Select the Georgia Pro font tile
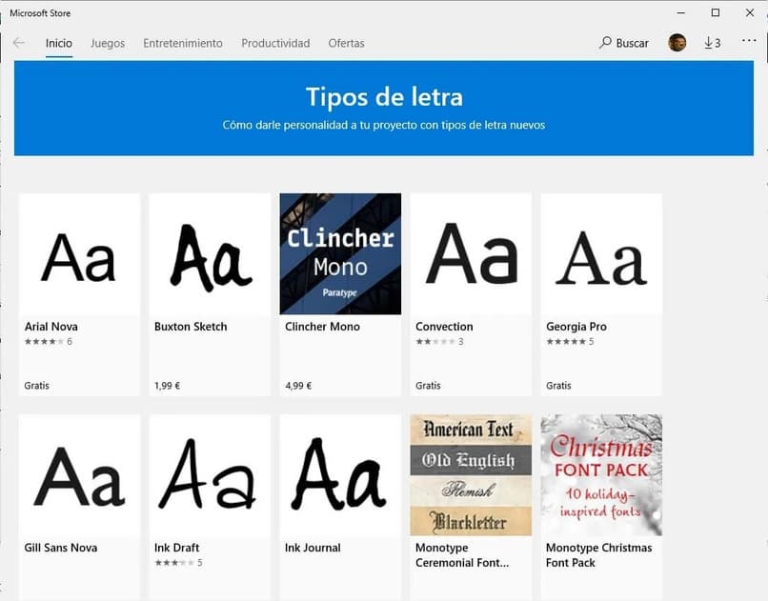 click(x=601, y=253)
